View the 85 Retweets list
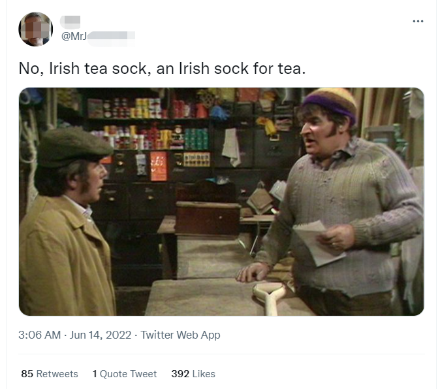Image resolution: width=440 pixels, height=389 pixels. coord(50,374)
